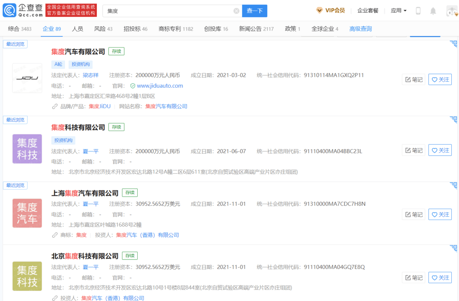The image size is (459, 301).
Task: Switch to the 政策 tab
Action: [x=292, y=29]
